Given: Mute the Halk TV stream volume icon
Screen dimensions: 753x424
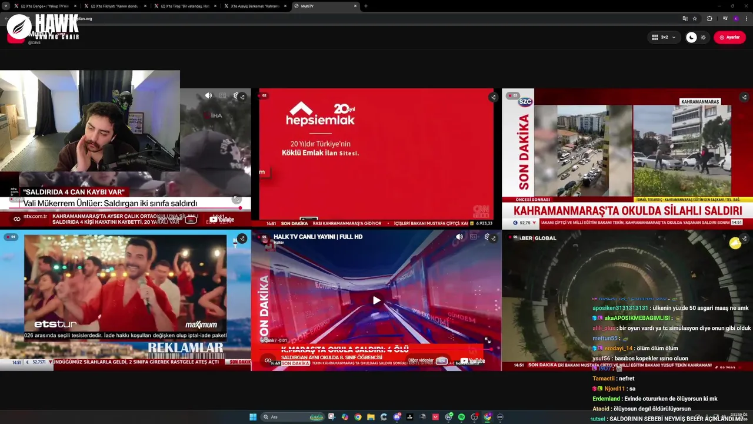Looking at the screenshot, I should click(x=459, y=237).
